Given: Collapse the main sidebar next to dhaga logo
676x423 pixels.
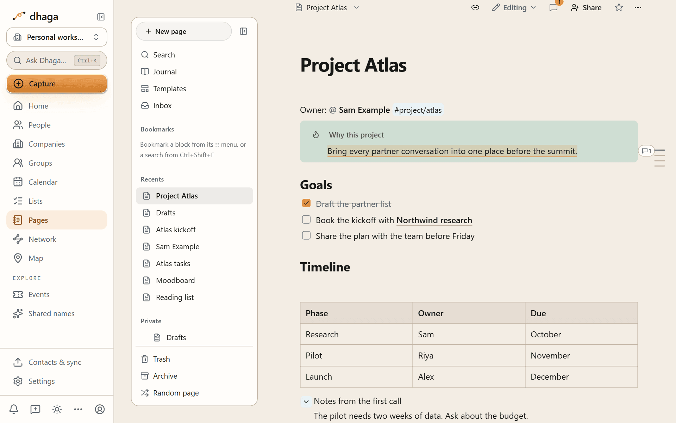Looking at the screenshot, I should coord(101,17).
